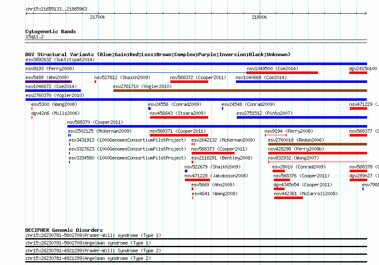Click the 21700k ruler position label
The image size is (379, 265).
(x=98, y=17)
